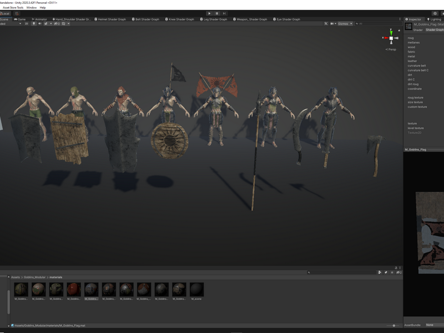Select the red M_Goblins material thumbnail
Image resolution: width=444 pixels, height=333 pixels.
(x=74, y=289)
